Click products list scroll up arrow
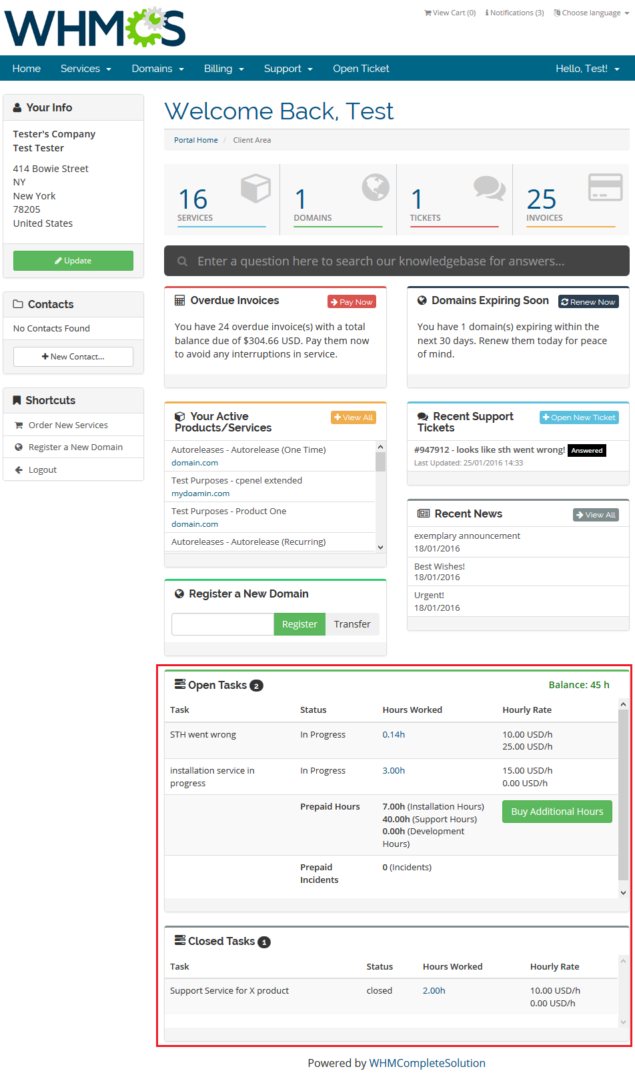The image size is (635, 1073). [380, 447]
